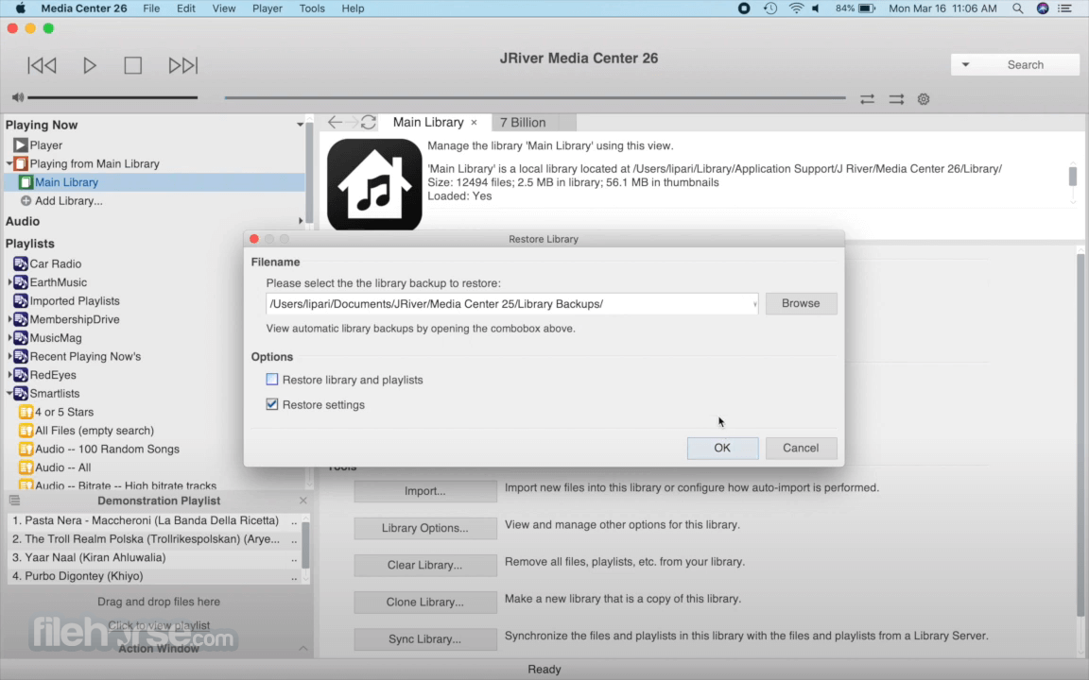Click the large Main Library house icon

click(x=374, y=184)
